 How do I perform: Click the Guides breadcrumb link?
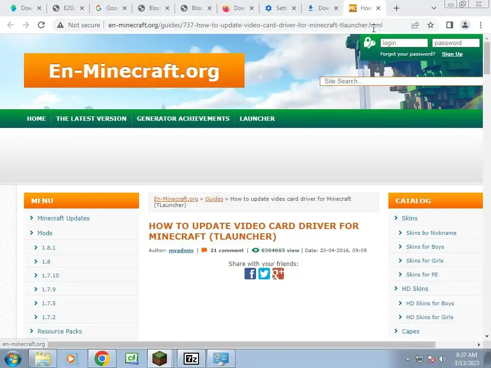coord(214,199)
